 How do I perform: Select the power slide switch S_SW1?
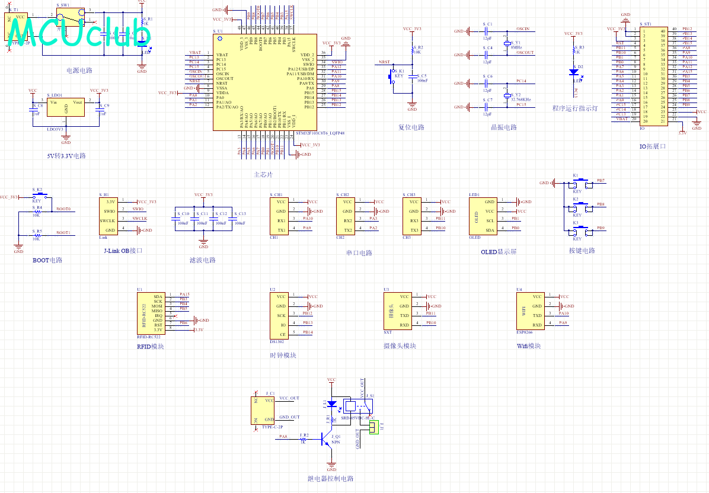coord(70,17)
